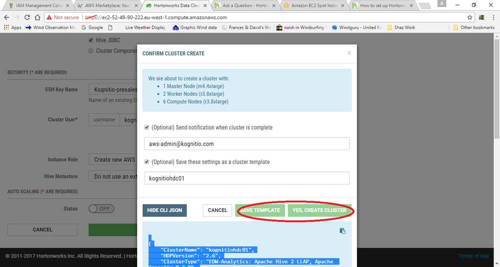Switch Auto Scaling Status toggle on

(x=101, y=209)
